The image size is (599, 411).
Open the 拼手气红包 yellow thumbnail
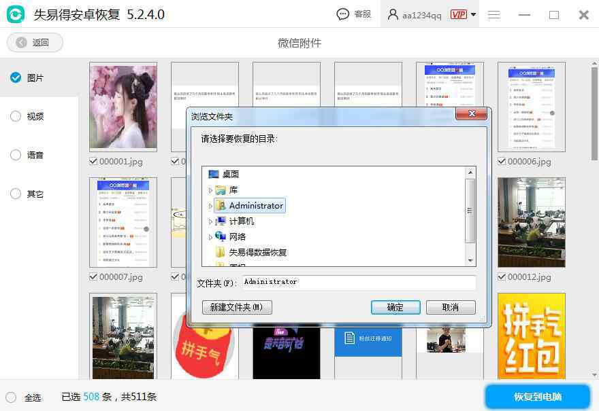click(532, 336)
